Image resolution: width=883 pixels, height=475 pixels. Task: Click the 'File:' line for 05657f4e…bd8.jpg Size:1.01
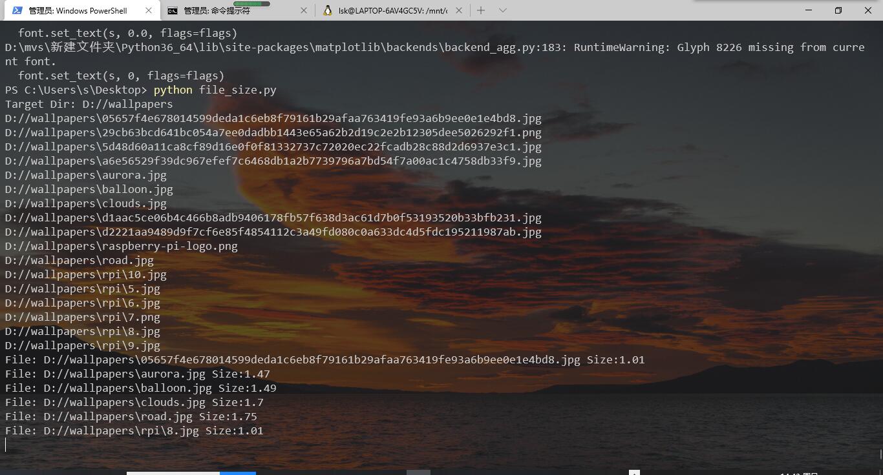(x=325, y=359)
